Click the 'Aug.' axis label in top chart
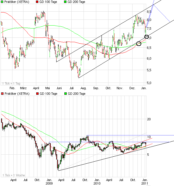The height and width of the screenshot is (186, 174). [84, 88]
